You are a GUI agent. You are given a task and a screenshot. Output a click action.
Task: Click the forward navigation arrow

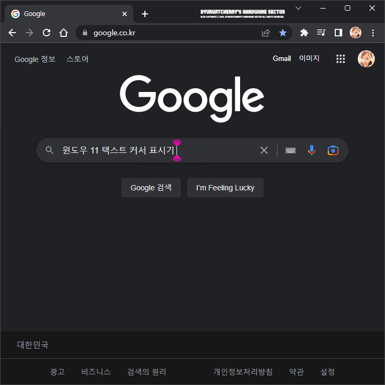point(29,33)
